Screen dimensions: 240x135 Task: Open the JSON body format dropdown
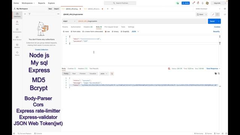[x=135, y=31]
